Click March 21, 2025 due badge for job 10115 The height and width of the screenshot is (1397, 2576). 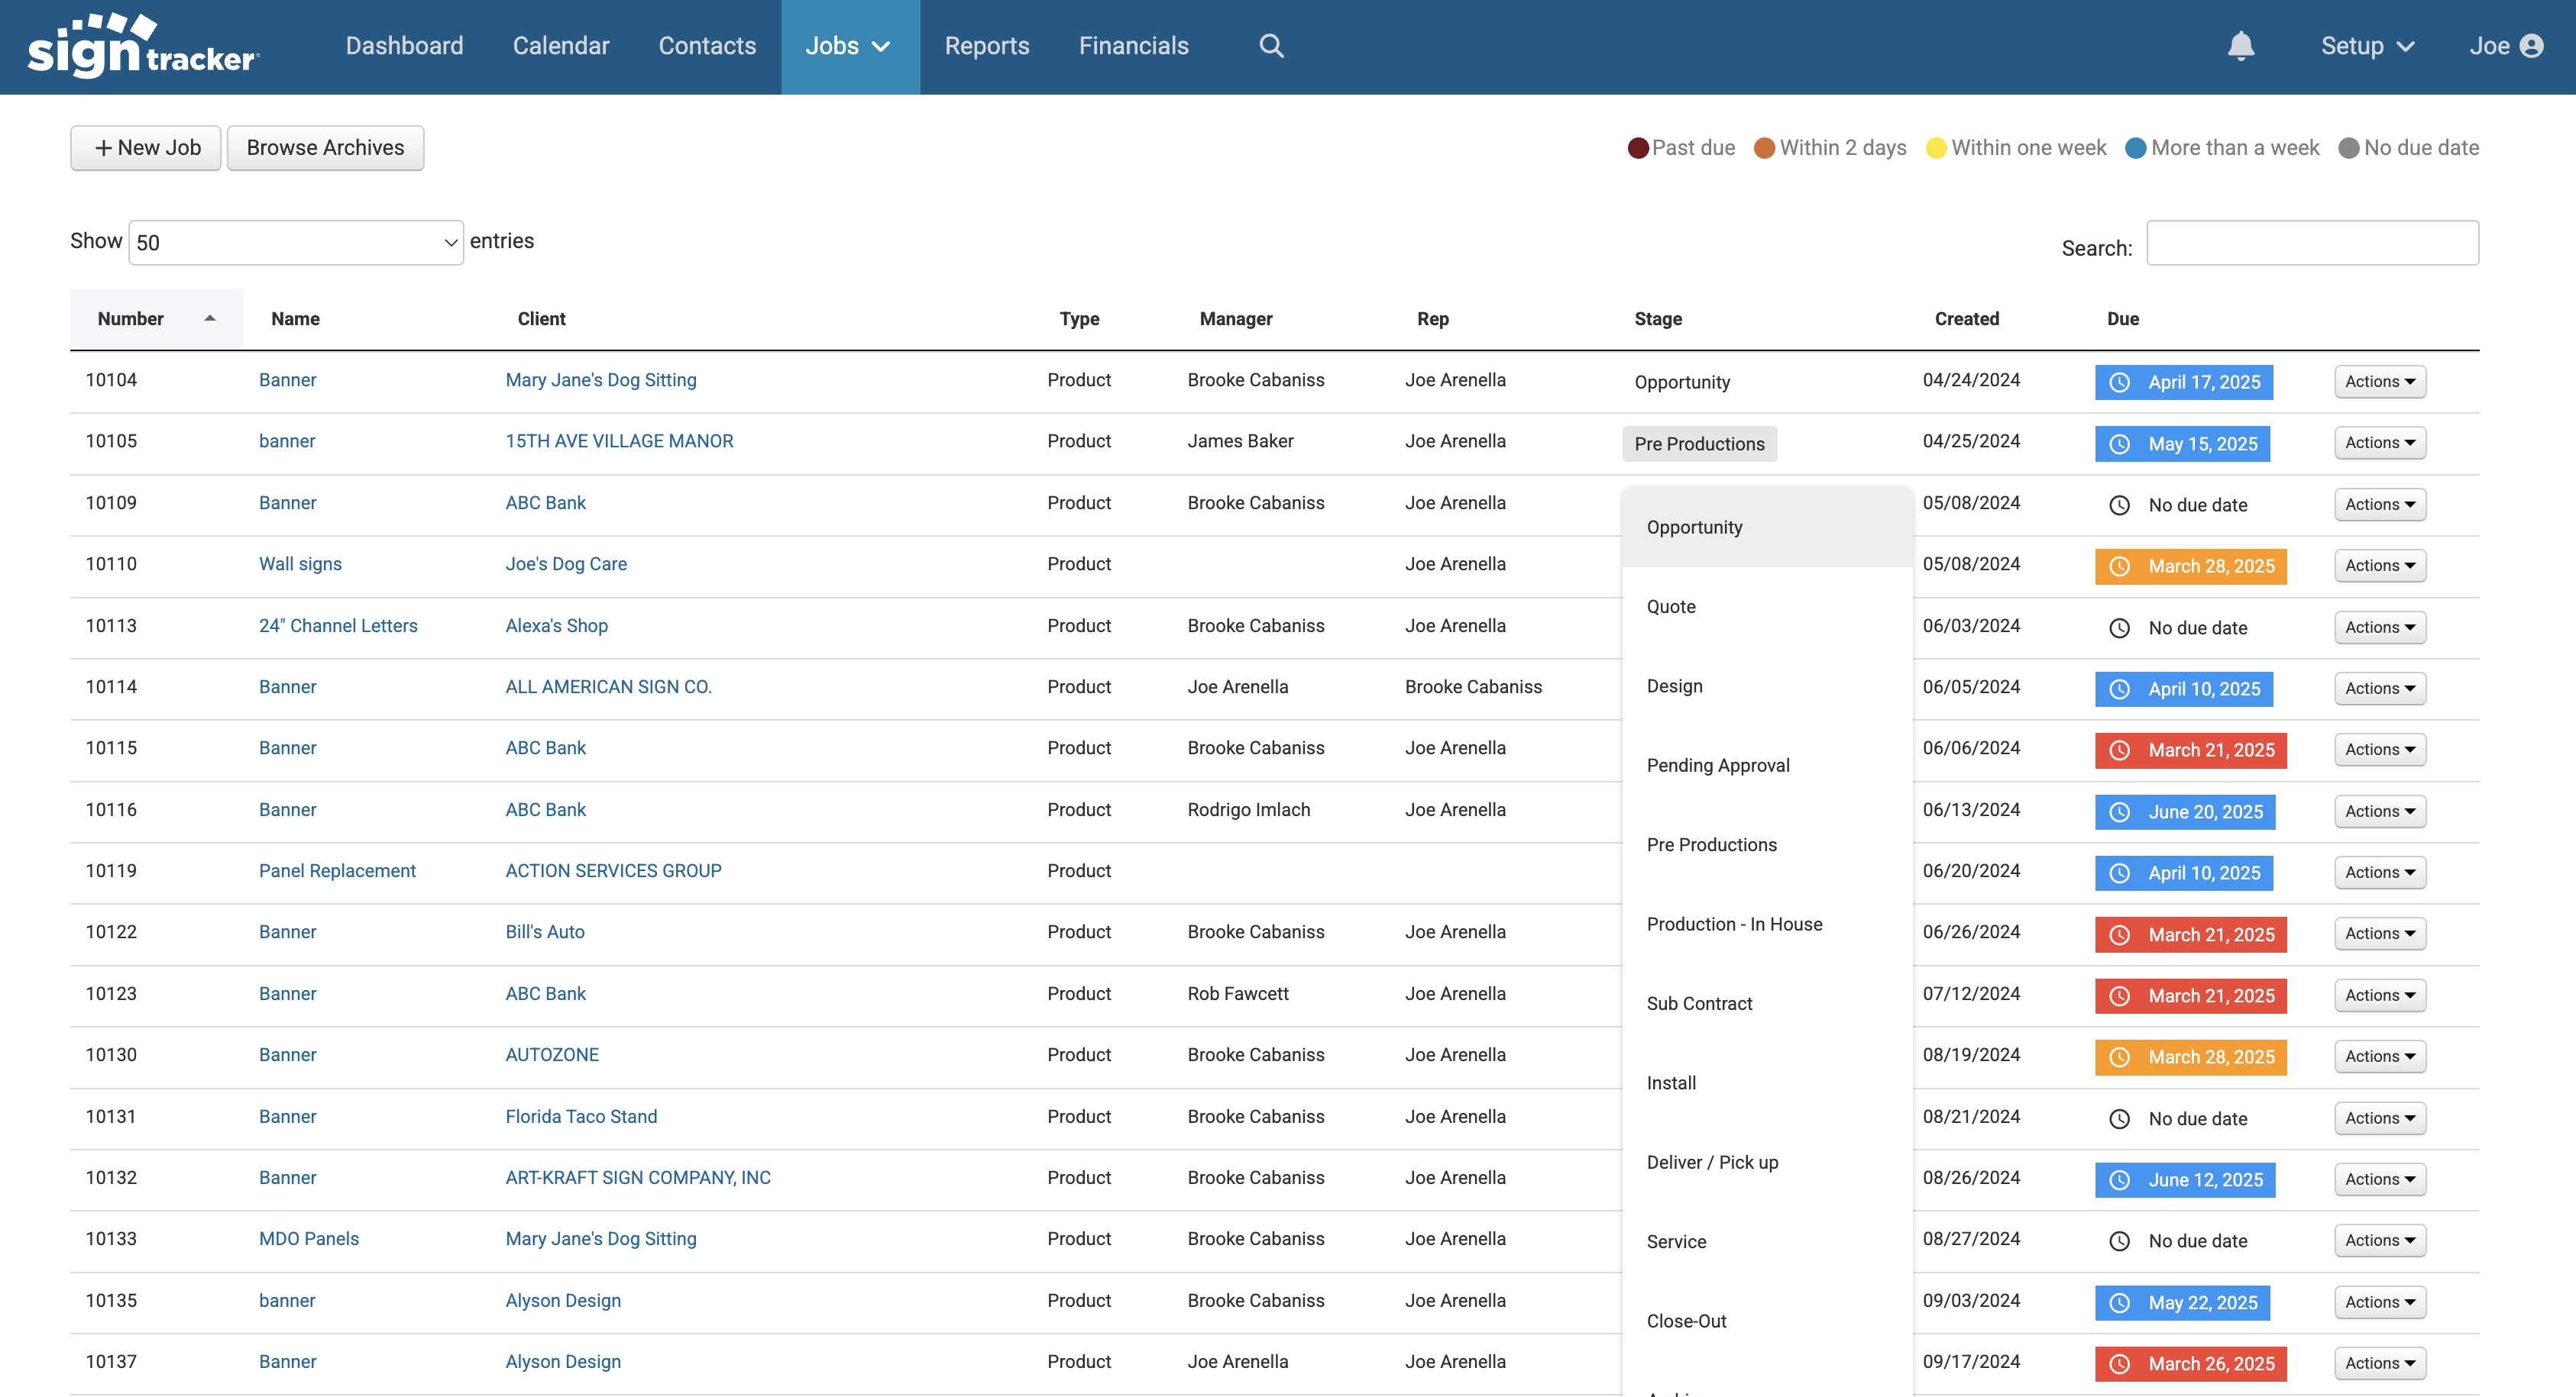pos(2191,750)
